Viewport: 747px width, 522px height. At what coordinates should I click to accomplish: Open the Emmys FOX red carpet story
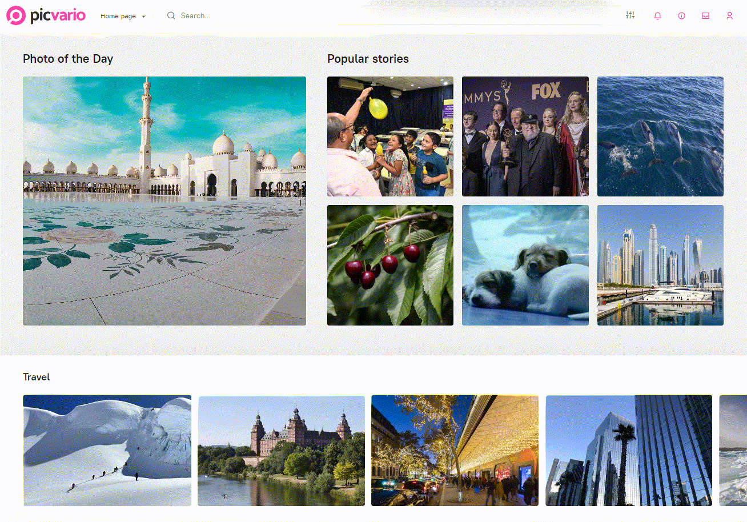click(x=525, y=136)
